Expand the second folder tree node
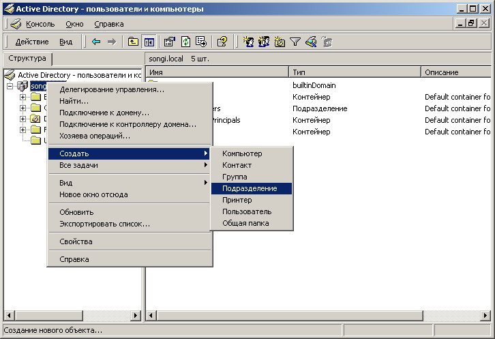 pyautogui.click(x=22, y=108)
